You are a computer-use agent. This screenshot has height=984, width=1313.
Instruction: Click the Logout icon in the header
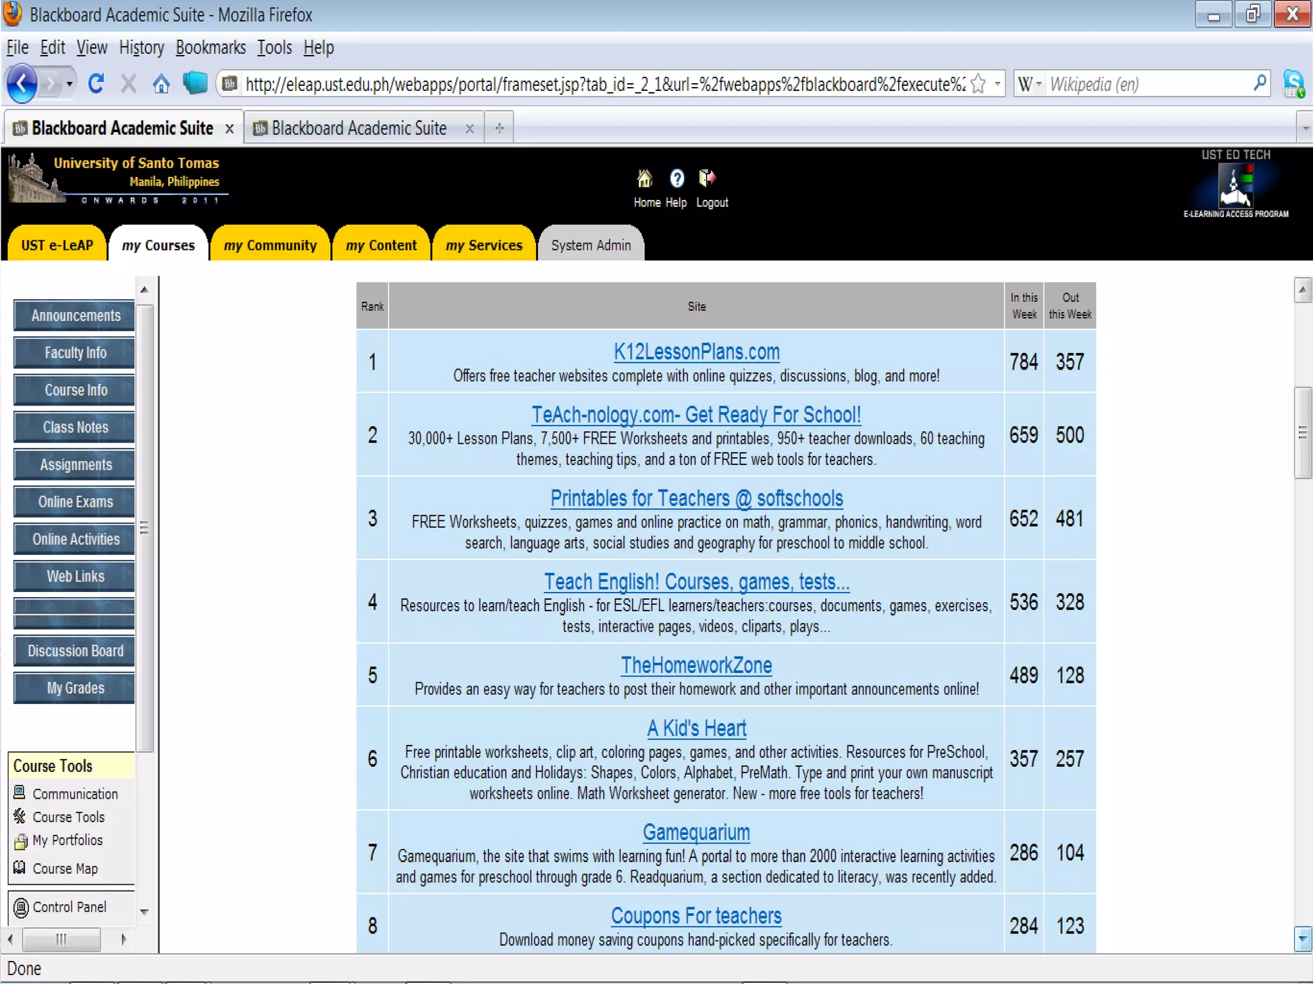click(708, 179)
